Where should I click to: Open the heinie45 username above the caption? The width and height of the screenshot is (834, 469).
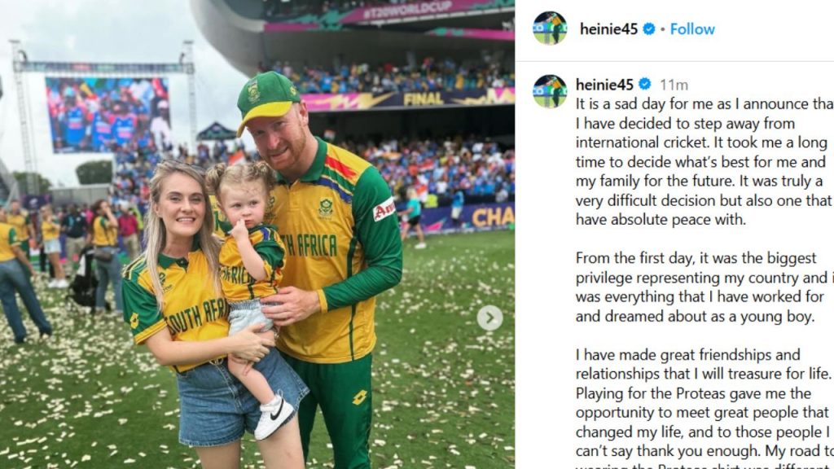tap(604, 85)
